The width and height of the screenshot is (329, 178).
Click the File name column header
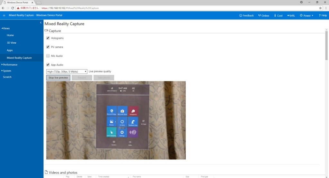point(137,177)
